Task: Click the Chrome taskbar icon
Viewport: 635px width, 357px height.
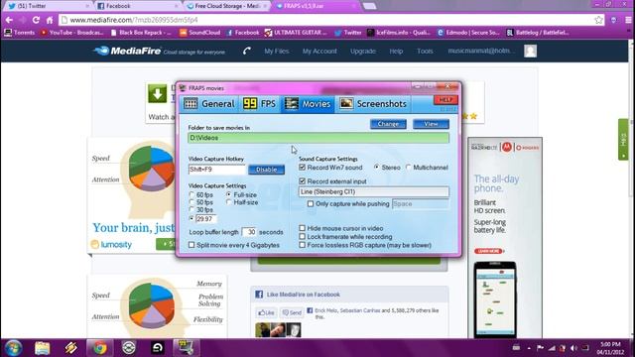Action: coord(99,348)
